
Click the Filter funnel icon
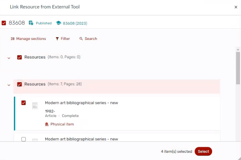pyautogui.click(x=57, y=39)
